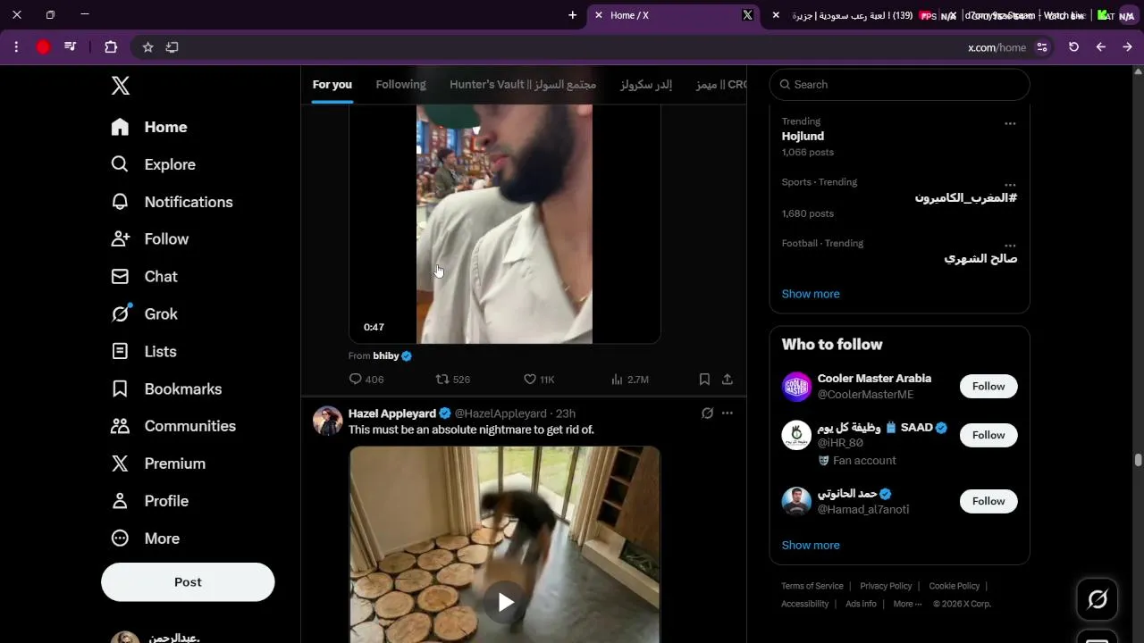Switch to the Hunter's Vault timeline tab
The image size is (1144, 643).
523,85
